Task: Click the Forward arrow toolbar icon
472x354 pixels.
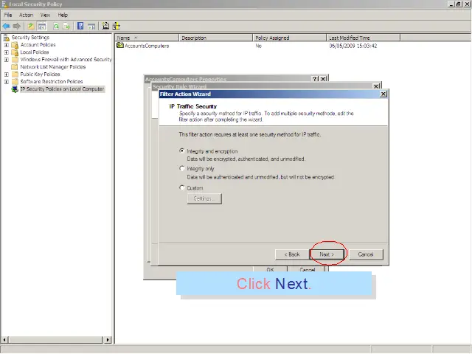Action: tap(16, 26)
